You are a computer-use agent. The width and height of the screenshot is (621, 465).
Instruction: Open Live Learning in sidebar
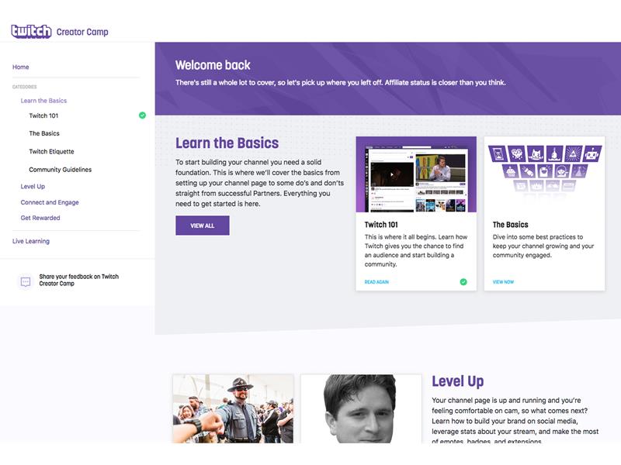[31, 241]
